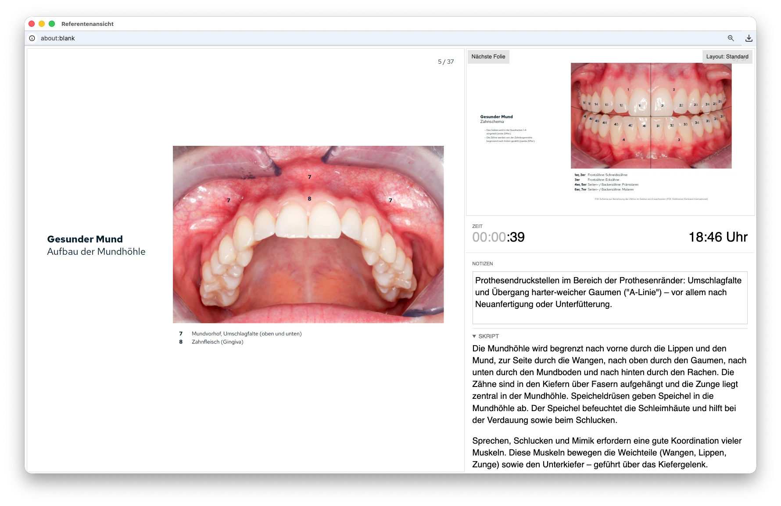Click the zoom magnifier icon in address bar

point(731,38)
